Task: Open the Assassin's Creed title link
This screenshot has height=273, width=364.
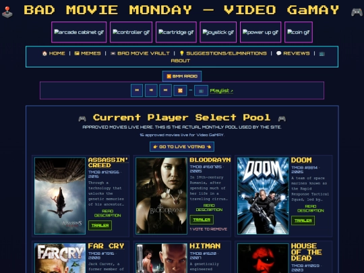Action: click(108, 162)
